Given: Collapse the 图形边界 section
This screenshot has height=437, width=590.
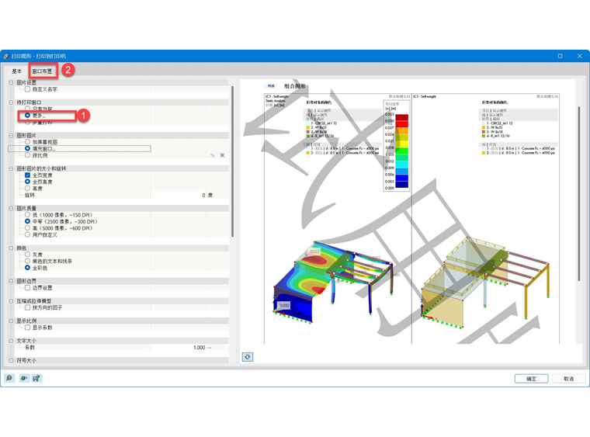Looking at the screenshot, I should tap(11, 281).
